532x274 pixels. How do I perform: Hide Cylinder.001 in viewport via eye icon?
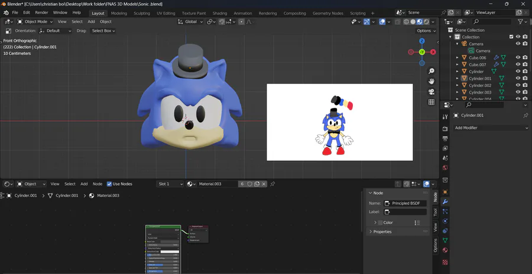(518, 78)
